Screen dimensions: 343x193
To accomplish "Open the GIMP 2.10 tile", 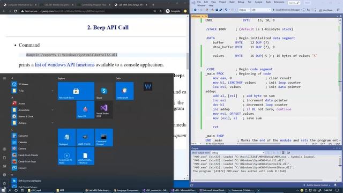I will 85,137.
